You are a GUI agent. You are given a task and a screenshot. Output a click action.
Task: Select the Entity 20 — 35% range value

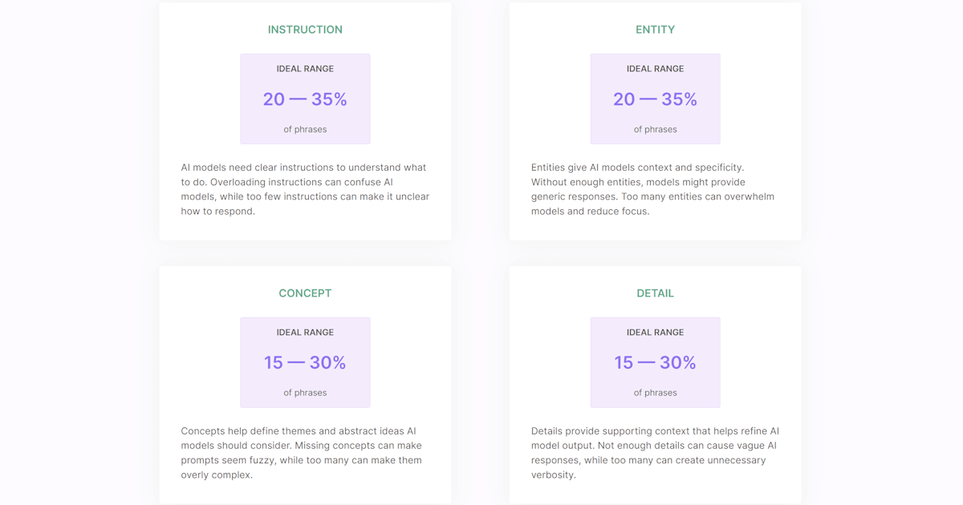(655, 99)
